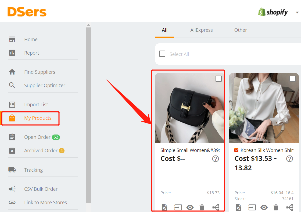Toggle the handbag product eye visibility icon

tap(190, 207)
